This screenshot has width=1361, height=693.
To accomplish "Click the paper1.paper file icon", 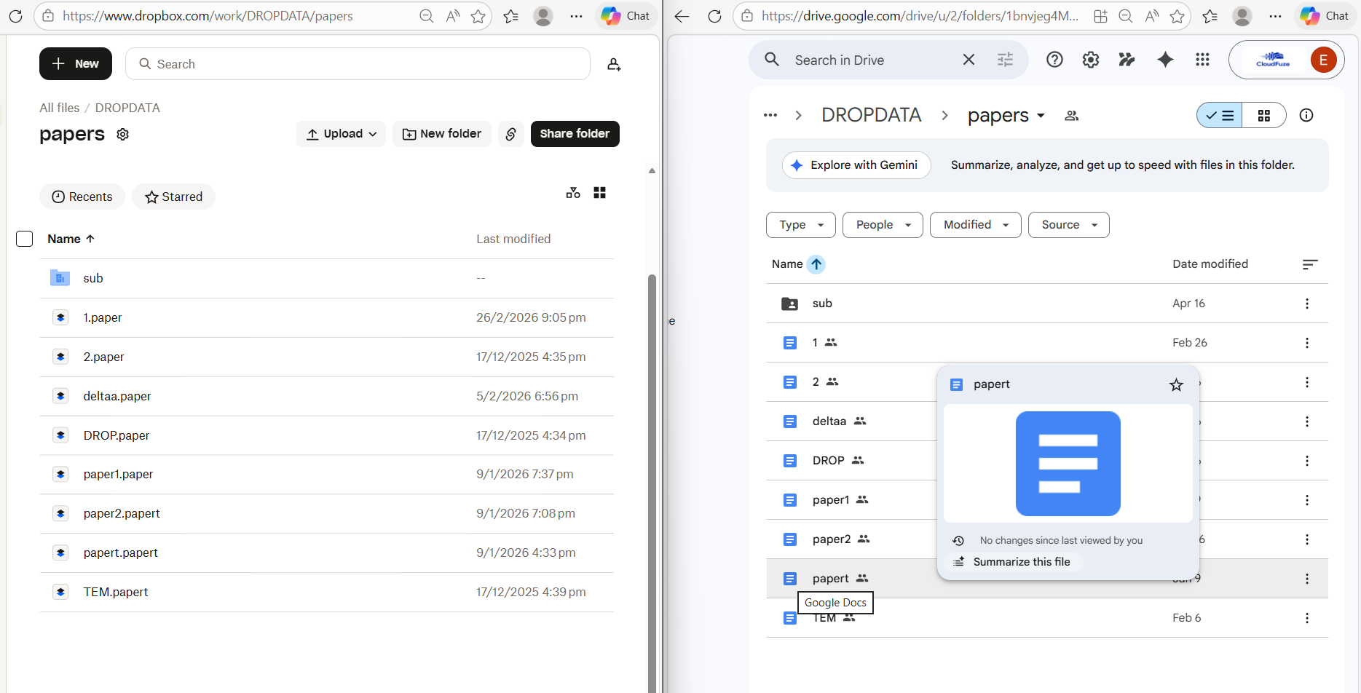I will click(x=60, y=475).
